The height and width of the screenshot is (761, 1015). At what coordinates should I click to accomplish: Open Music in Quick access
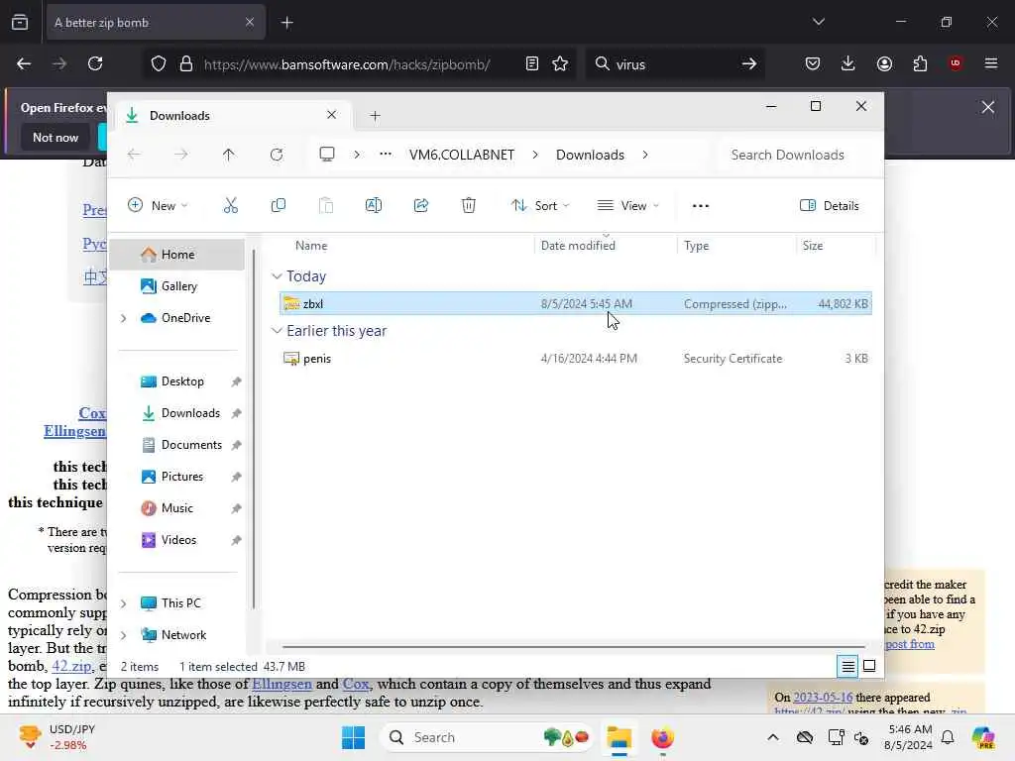[x=176, y=508]
